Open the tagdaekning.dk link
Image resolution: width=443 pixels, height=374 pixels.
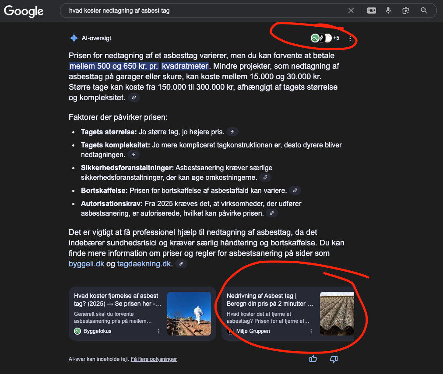[144, 264]
